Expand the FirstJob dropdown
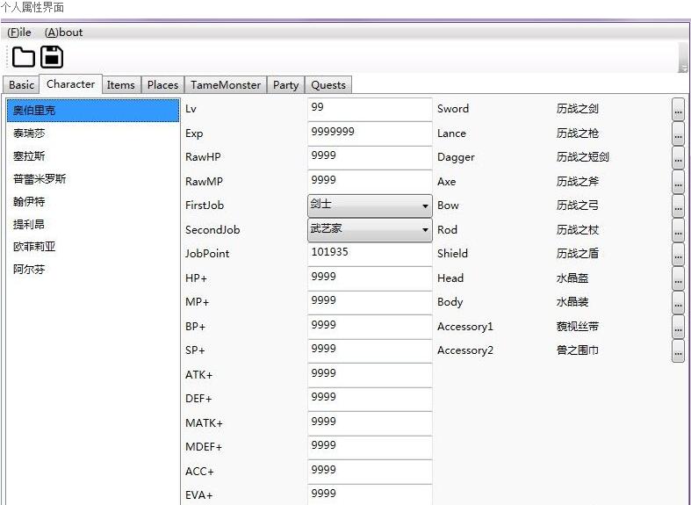This screenshot has width=691, height=505. [370, 206]
